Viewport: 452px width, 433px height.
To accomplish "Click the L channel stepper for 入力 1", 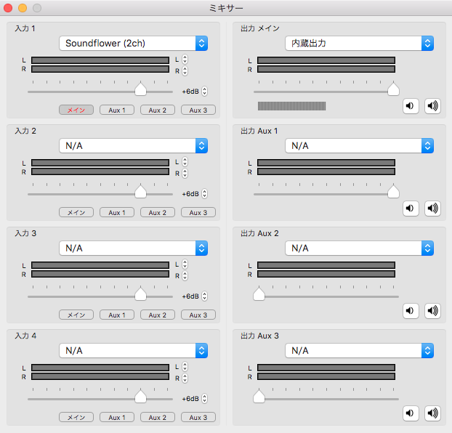I will (185, 60).
